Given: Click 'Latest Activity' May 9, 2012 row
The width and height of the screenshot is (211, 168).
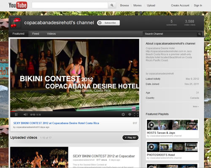Looking at the screenshot, I should (x=172, y=79).
